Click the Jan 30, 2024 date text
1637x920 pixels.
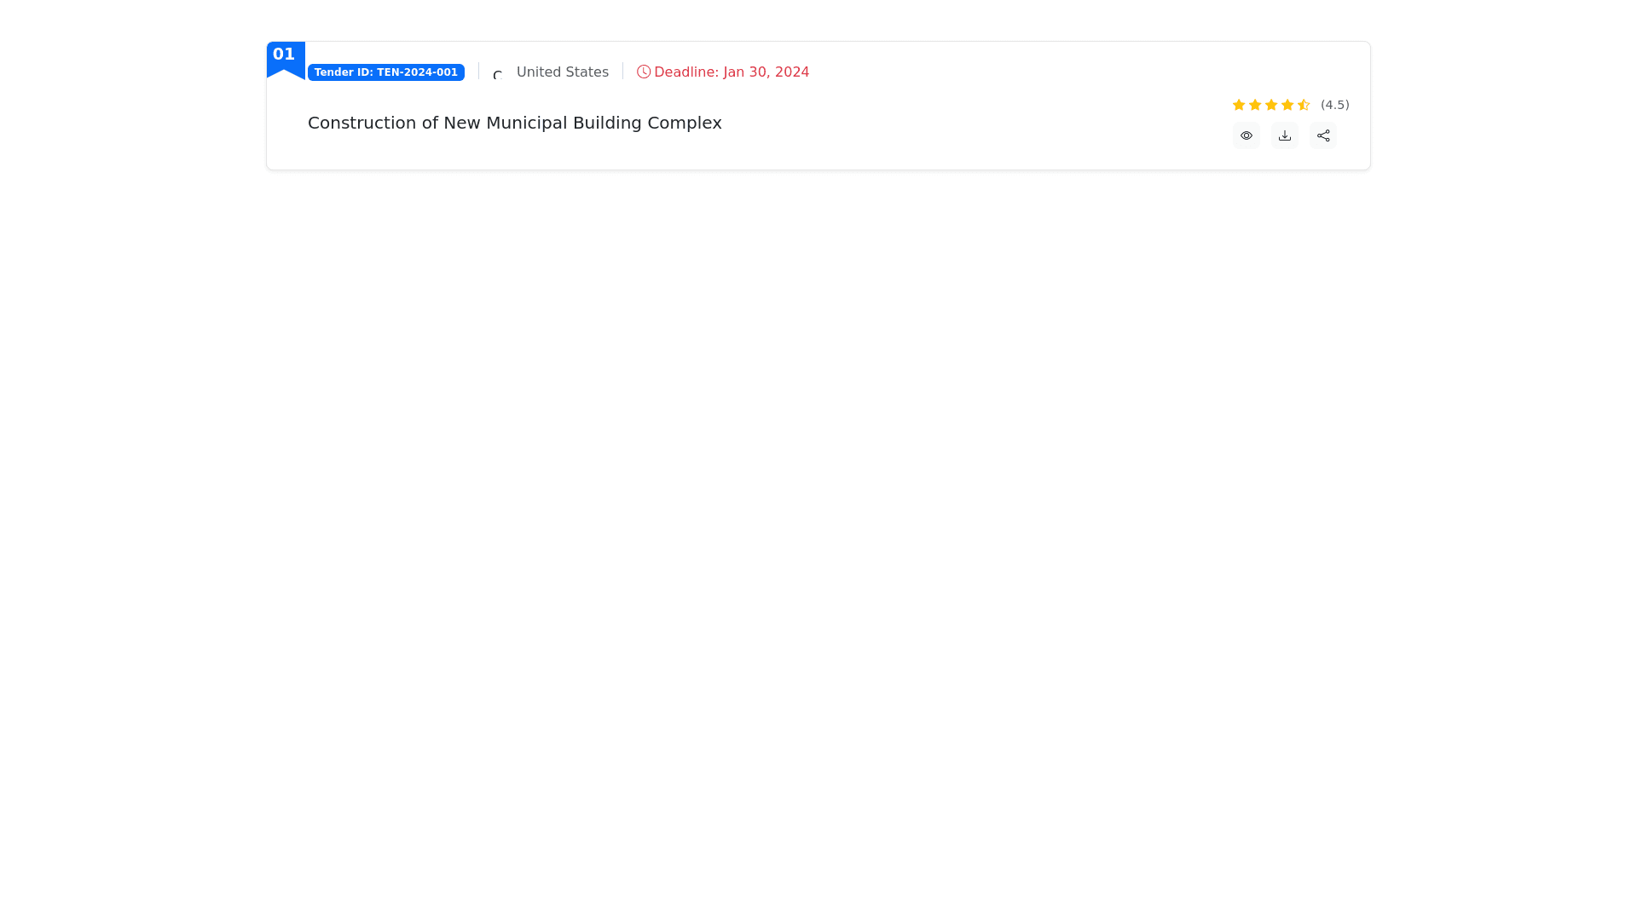[766, 72]
